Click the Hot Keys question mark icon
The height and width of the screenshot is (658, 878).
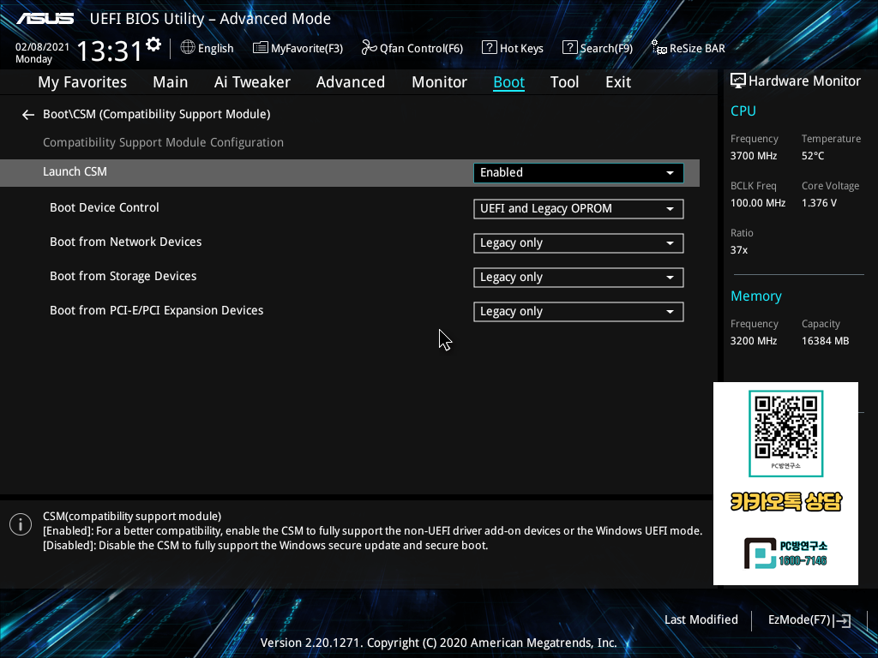click(489, 48)
